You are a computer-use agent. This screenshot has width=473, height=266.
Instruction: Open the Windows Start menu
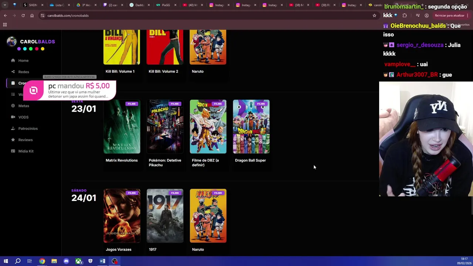click(6, 261)
